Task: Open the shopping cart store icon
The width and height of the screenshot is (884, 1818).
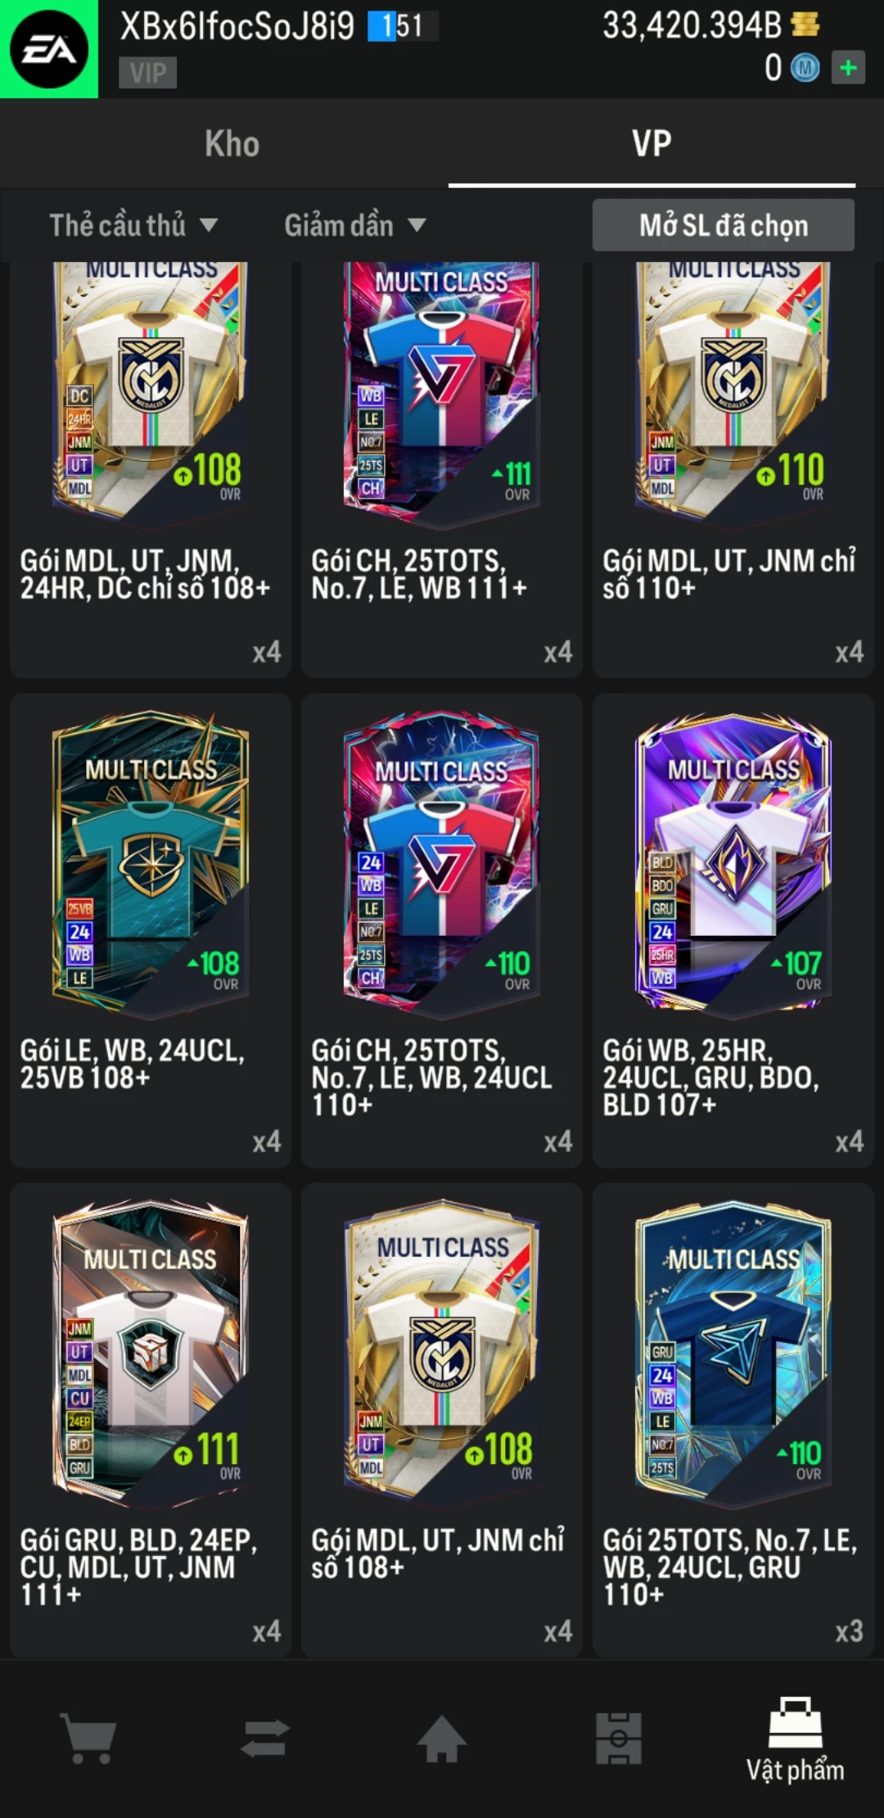Action: 88,1738
